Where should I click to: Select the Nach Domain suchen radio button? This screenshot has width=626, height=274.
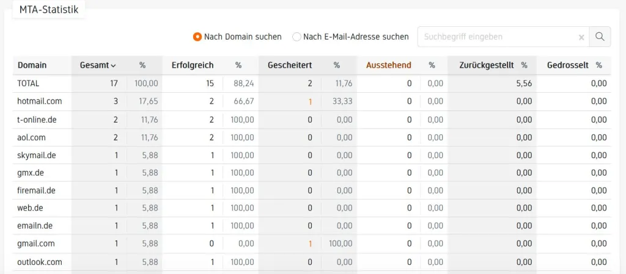(197, 37)
